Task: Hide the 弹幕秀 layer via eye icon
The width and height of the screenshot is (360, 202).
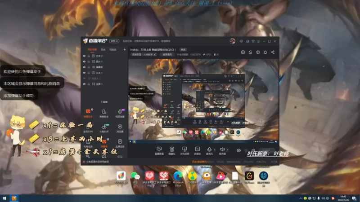Action: [x=84, y=67]
